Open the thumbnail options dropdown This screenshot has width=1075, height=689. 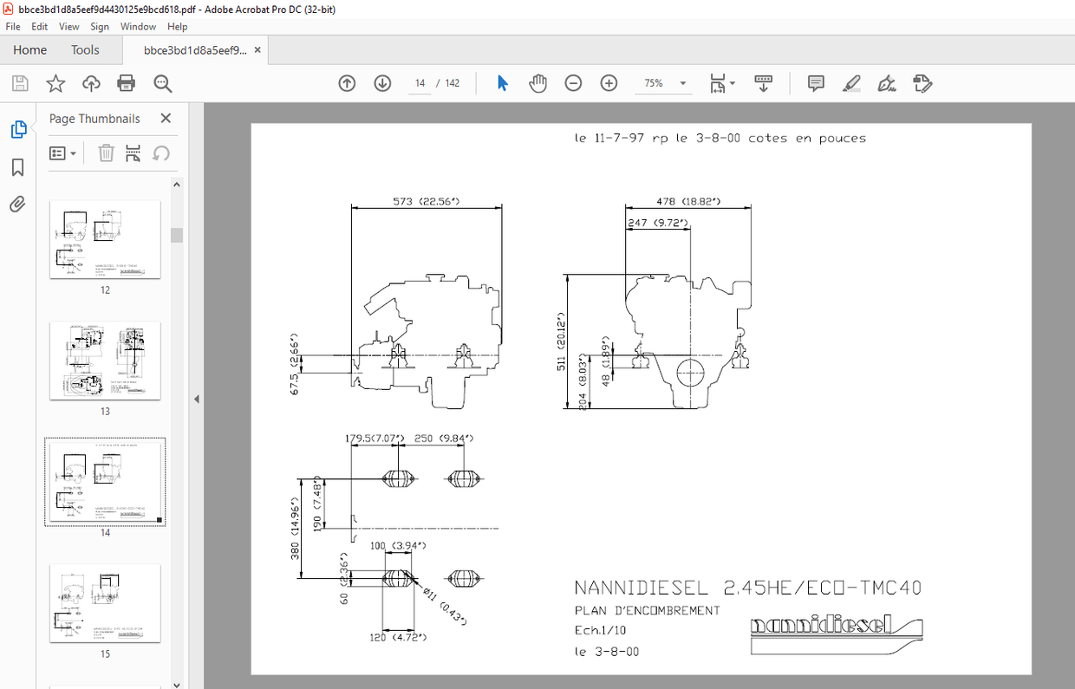(x=61, y=153)
